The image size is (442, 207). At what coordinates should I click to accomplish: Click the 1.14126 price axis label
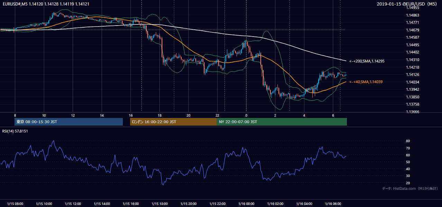coord(412,75)
